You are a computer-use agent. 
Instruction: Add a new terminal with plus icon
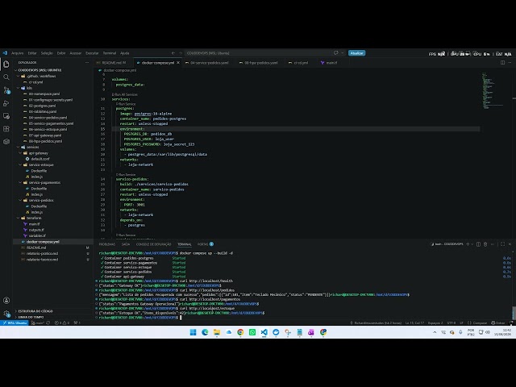click(x=468, y=244)
